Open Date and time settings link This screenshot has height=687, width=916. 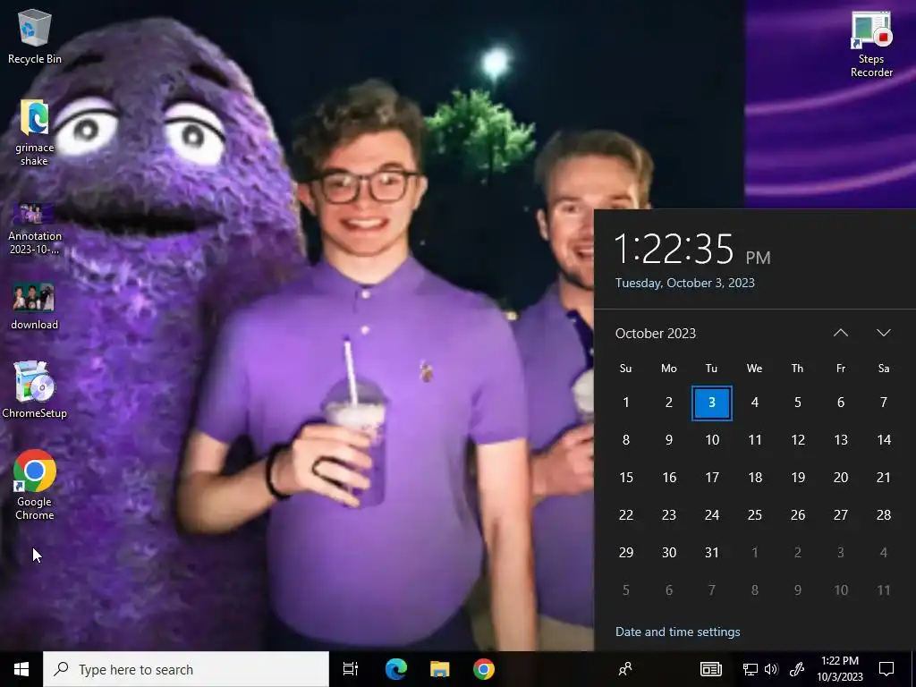click(678, 632)
